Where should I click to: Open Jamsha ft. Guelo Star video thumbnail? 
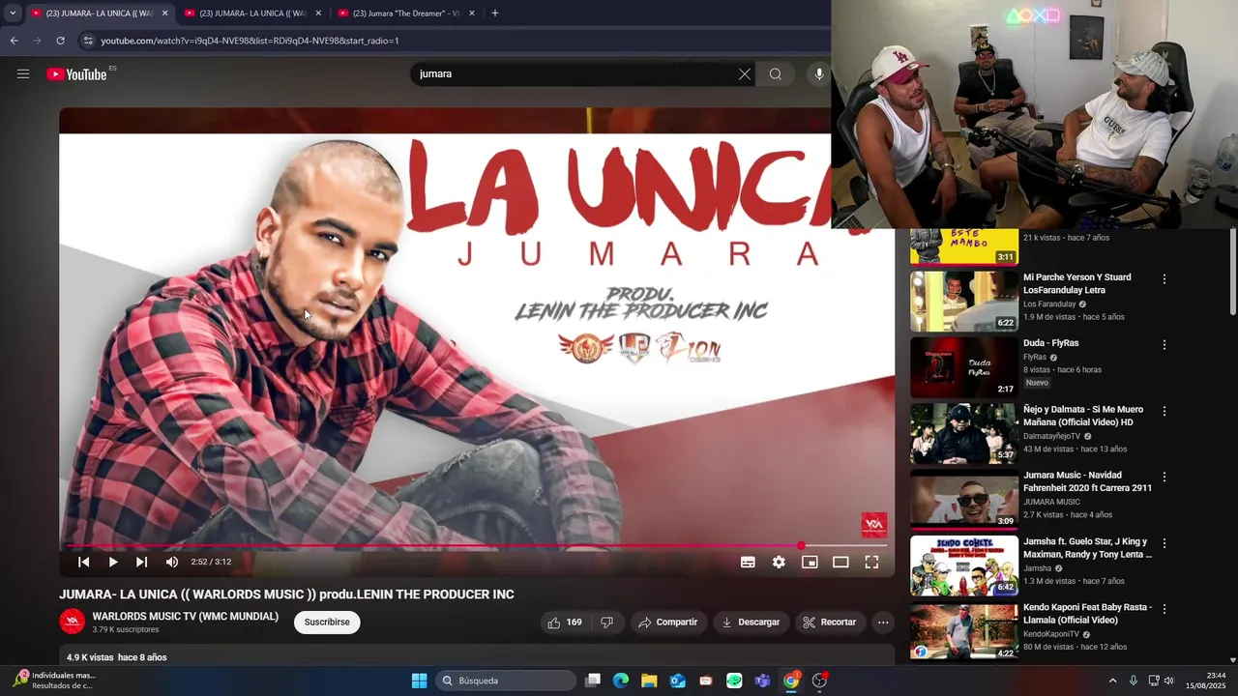pos(964,565)
